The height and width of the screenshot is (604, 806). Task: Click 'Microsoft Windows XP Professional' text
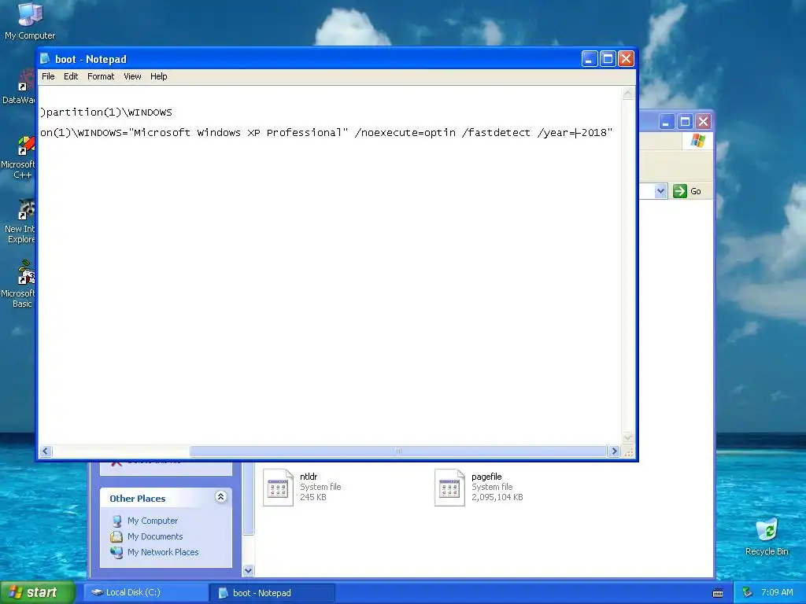coord(238,132)
